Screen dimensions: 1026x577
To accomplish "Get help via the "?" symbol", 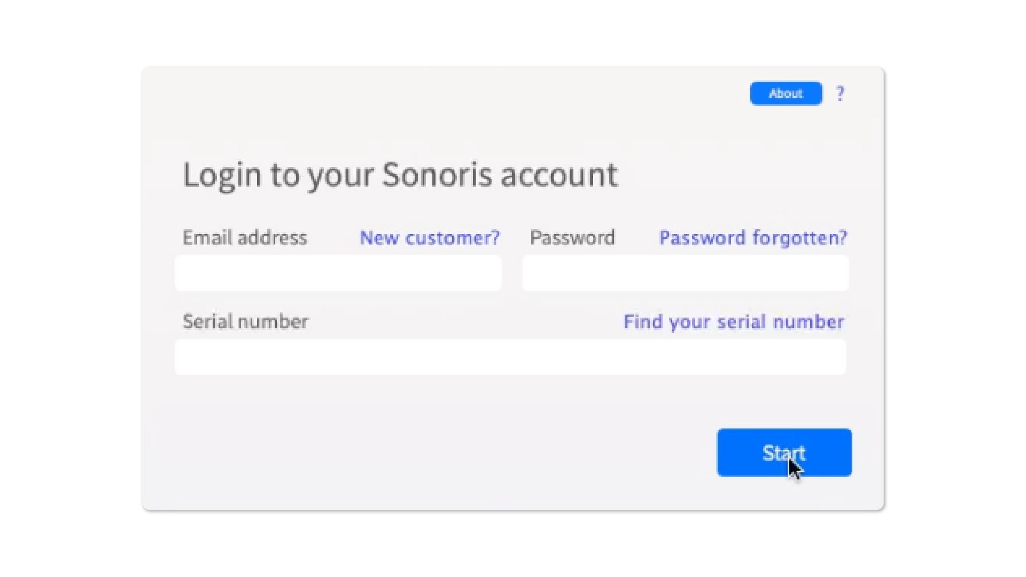I will (841, 94).
